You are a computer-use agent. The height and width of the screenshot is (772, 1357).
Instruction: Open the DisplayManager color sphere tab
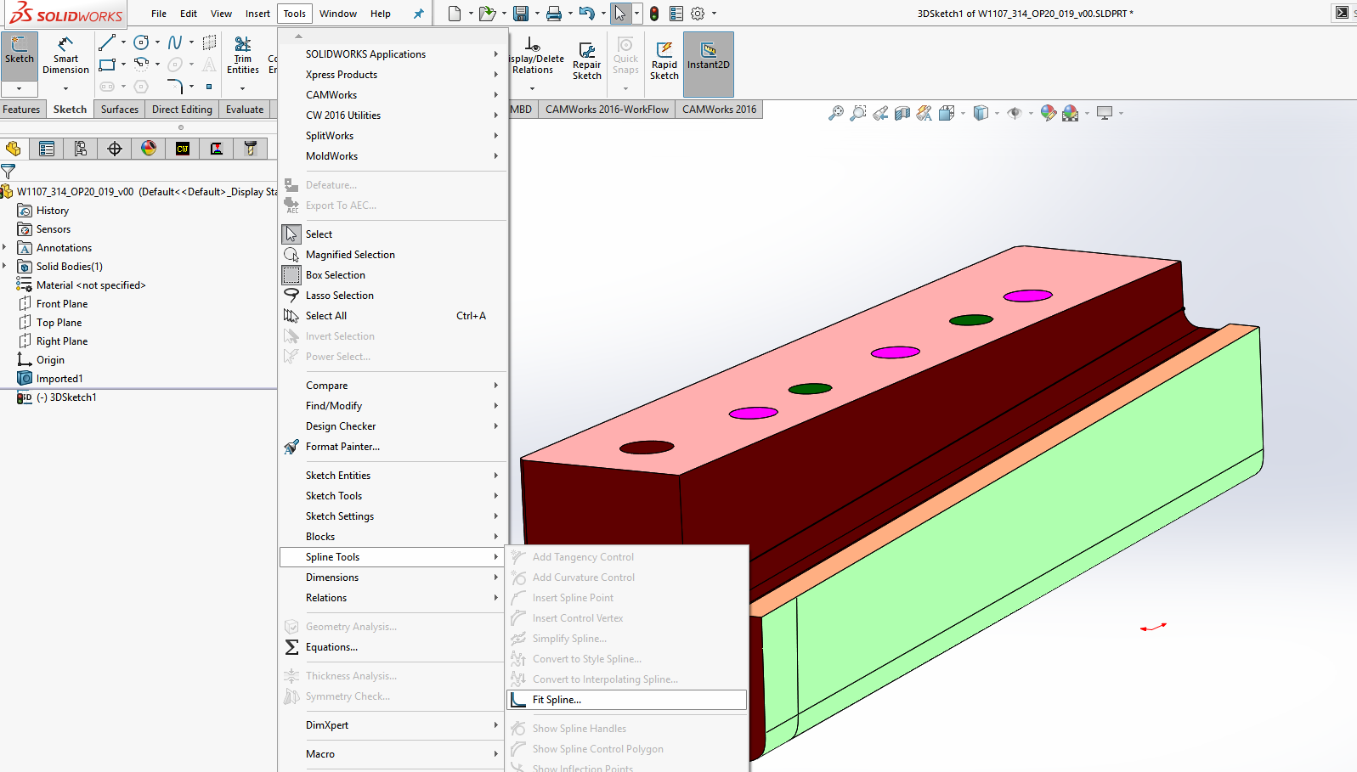[x=149, y=149]
